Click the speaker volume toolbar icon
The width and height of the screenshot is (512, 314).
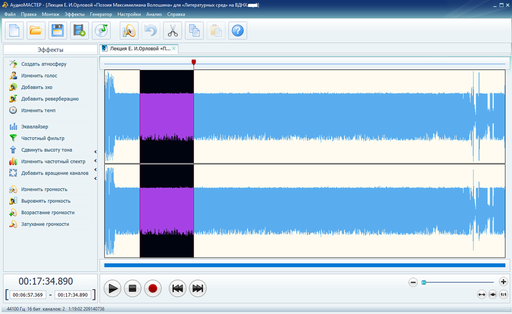click(x=129, y=30)
